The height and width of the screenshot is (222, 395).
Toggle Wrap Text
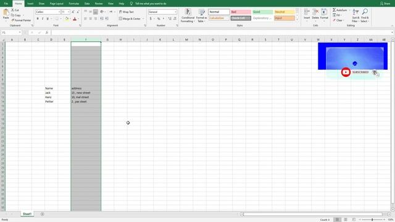click(x=126, y=12)
